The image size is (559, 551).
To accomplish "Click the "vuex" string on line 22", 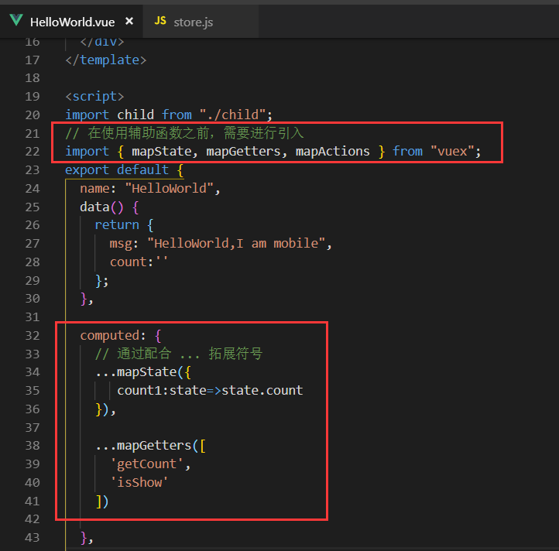I will (x=452, y=152).
